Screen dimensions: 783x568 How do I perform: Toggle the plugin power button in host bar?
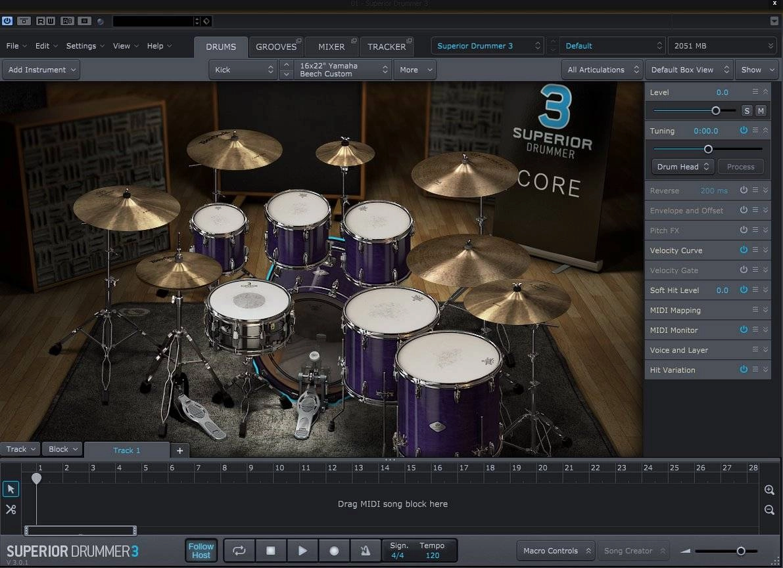(7, 21)
